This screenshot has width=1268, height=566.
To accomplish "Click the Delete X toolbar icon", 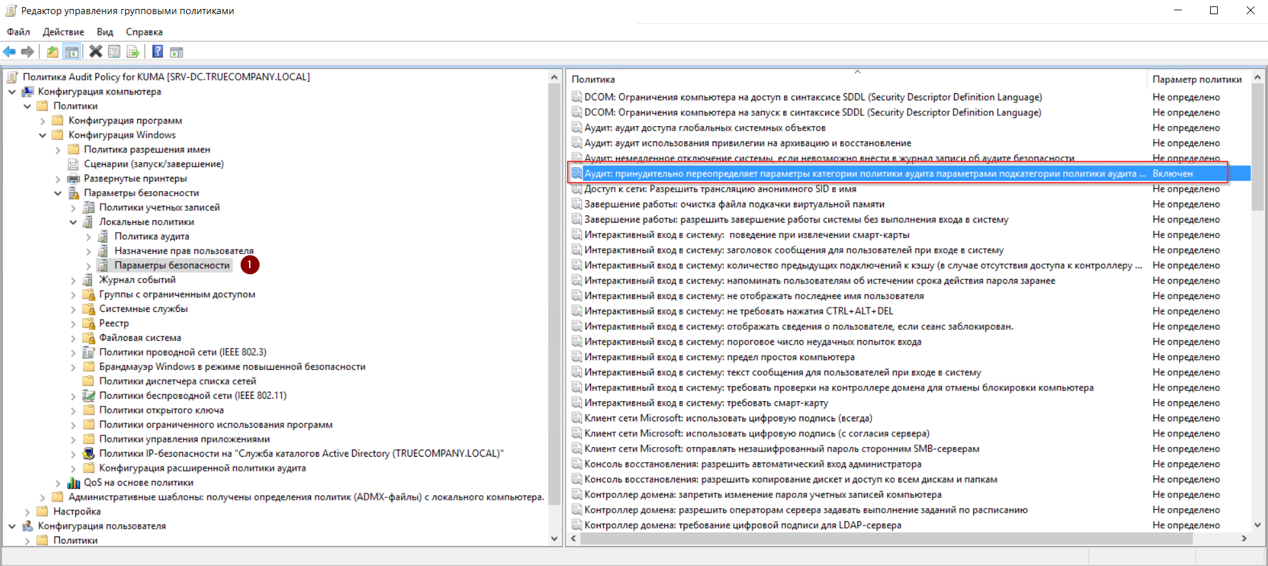I will [x=96, y=52].
